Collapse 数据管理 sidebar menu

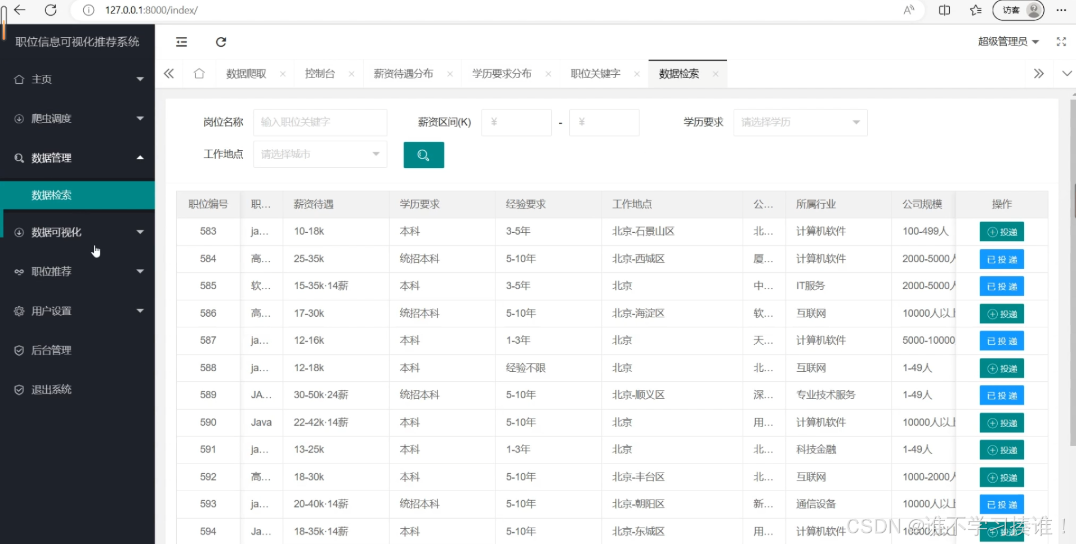point(77,158)
